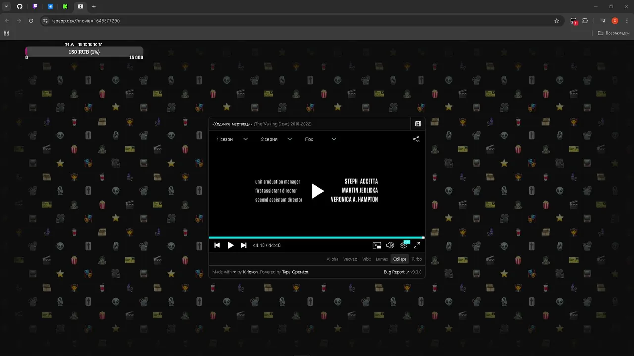The height and width of the screenshot is (356, 634).
Task: Switch to the Kick browser tab
Action: point(65,6)
